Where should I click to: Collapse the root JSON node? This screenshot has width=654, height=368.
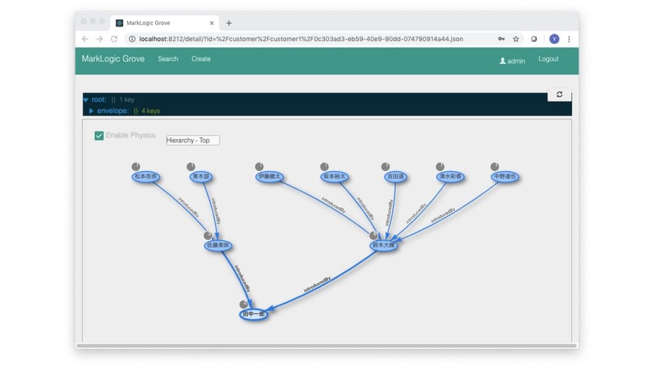click(86, 100)
